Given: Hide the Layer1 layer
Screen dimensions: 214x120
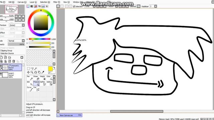Looking at the screenshot, I should pos(1,73).
